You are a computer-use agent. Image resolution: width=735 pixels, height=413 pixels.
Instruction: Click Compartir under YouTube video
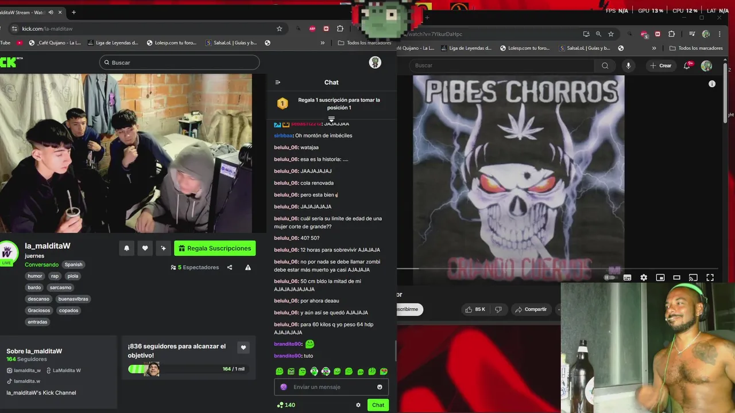[x=531, y=309]
